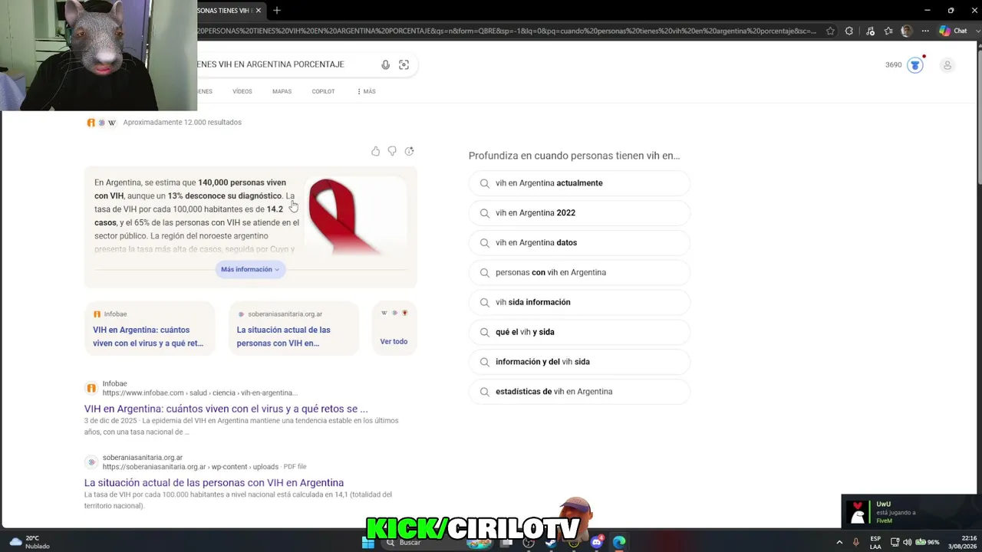This screenshot has height=552, width=982.
Task: Show hidden system tray icons
Action: coord(839,542)
